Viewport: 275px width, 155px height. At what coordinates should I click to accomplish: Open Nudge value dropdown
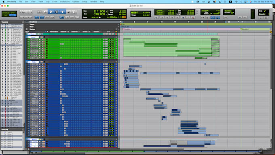[x=150, y=15]
